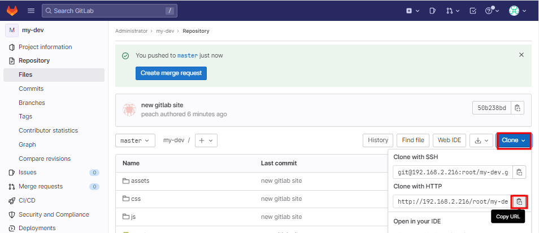Screen dimensions: 539x233
Task: Open the To-Do list checkmark icon
Action: click(473, 11)
